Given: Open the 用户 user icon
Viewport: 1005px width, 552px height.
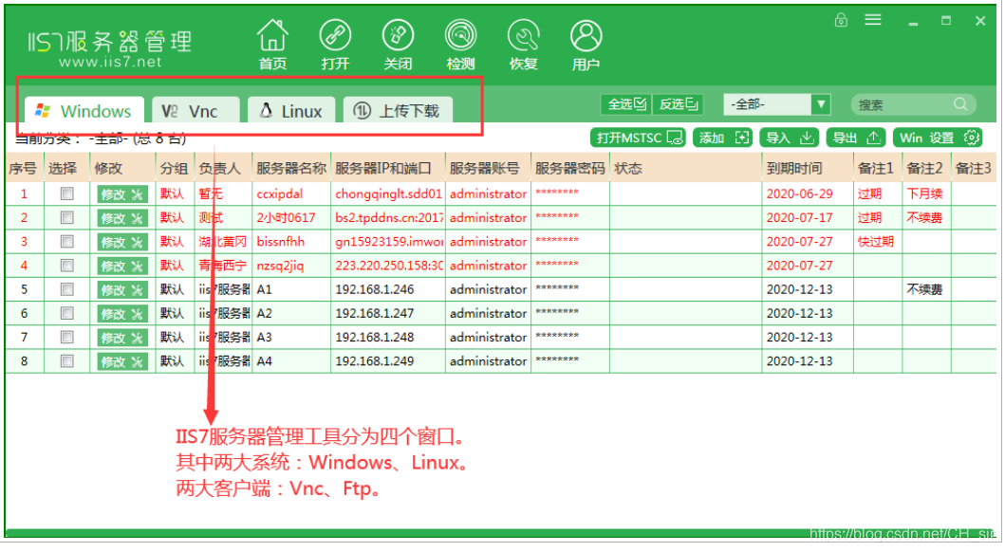Looking at the screenshot, I should click(x=586, y=44).
